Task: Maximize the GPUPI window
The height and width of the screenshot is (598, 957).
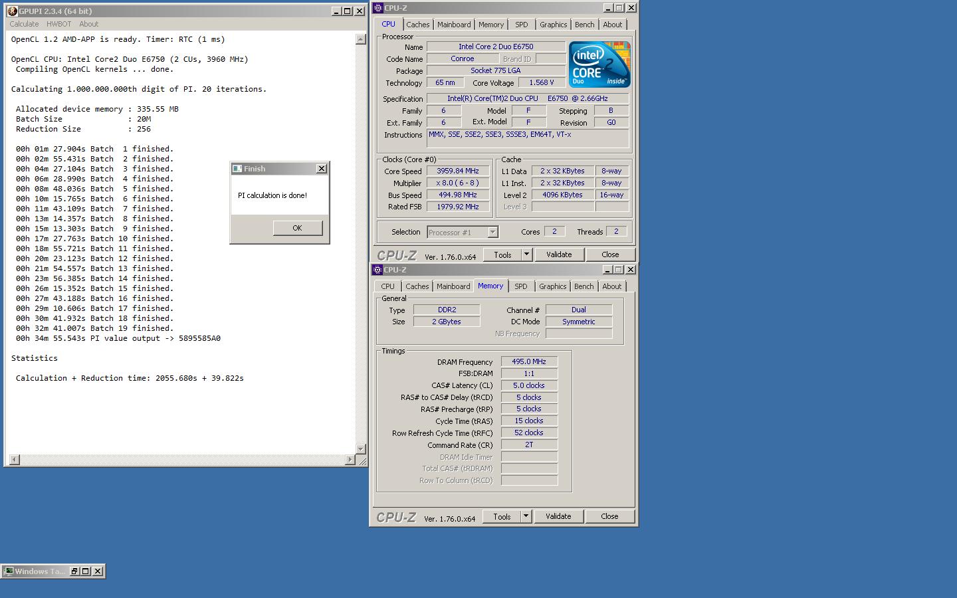Action: 347,11
